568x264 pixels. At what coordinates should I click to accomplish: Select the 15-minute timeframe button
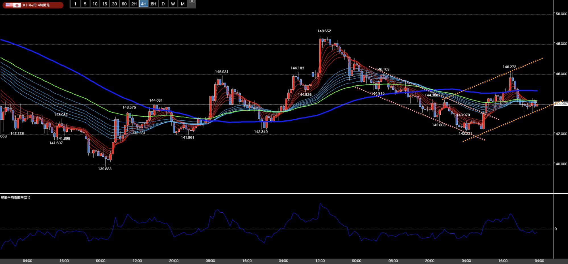pos(105,4)
